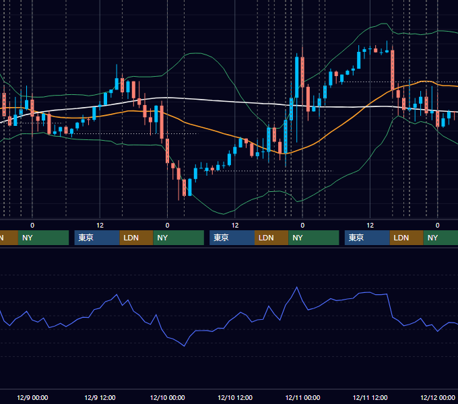Click the NY session block spanning 12/12 00:00
This screenshot has width=458, height=404.
440,238
